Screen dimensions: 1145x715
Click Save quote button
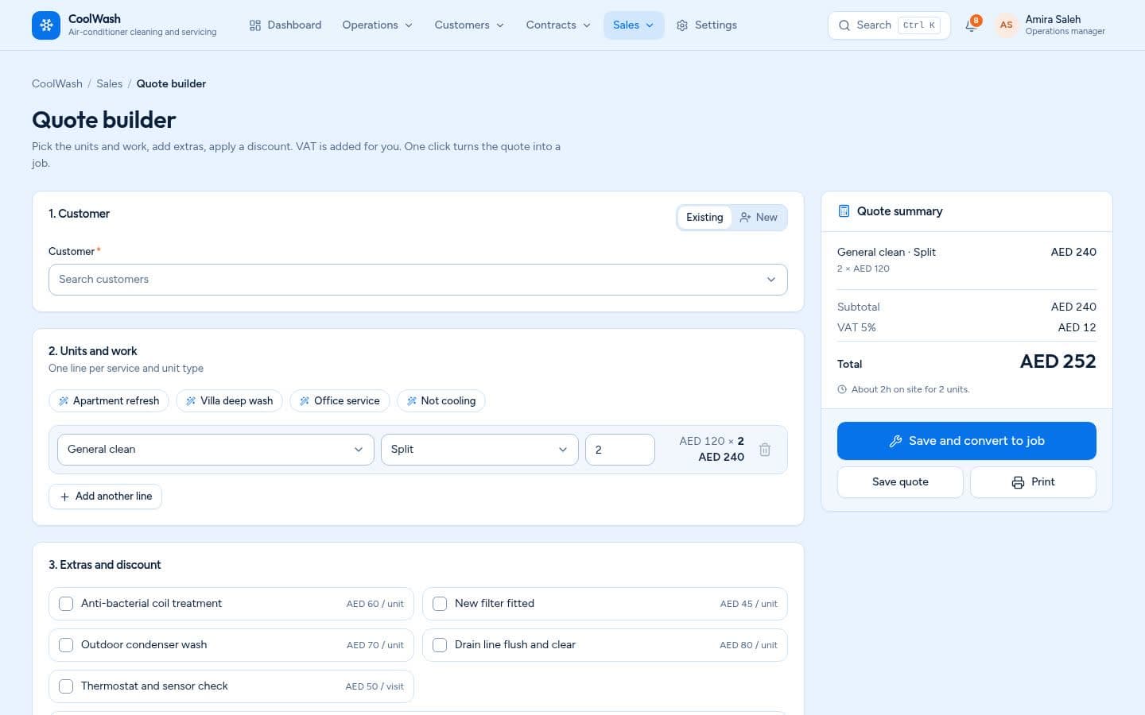pos(900,482)
